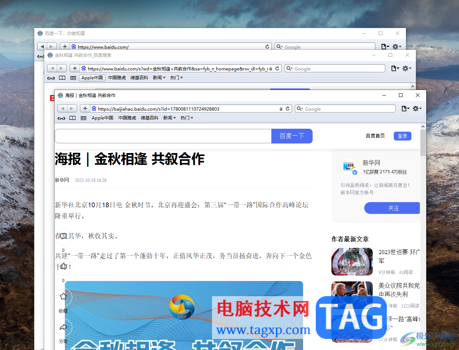The height and width of the screenshot is (350, 459).
Task: Click the 分享 share icon
Action: pyautogui.click(x=63, y=327)
